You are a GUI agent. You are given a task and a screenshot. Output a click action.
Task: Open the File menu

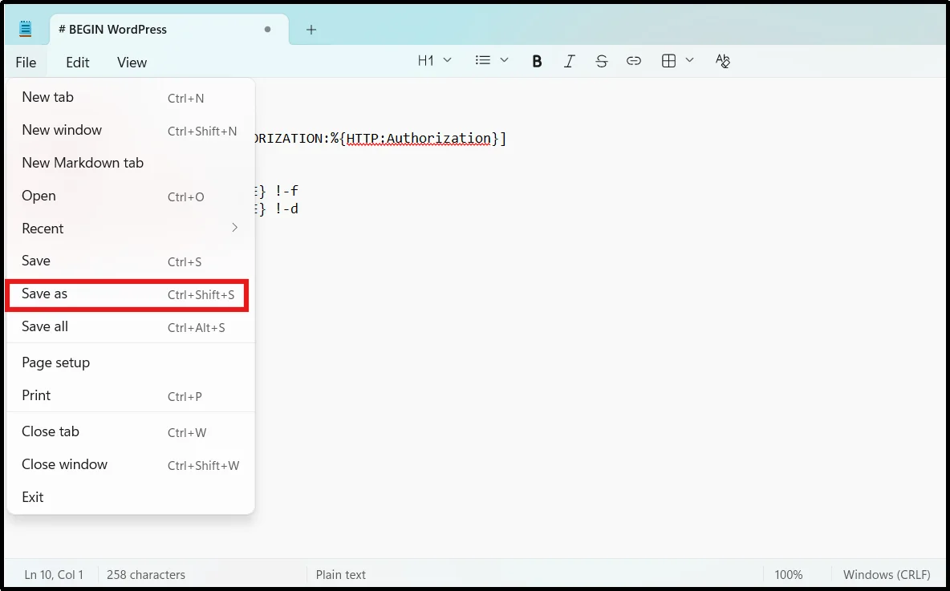pyautogui.click(x=26, y=63)
